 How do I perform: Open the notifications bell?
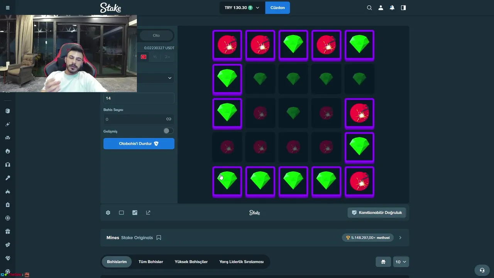tap(392, 8)
